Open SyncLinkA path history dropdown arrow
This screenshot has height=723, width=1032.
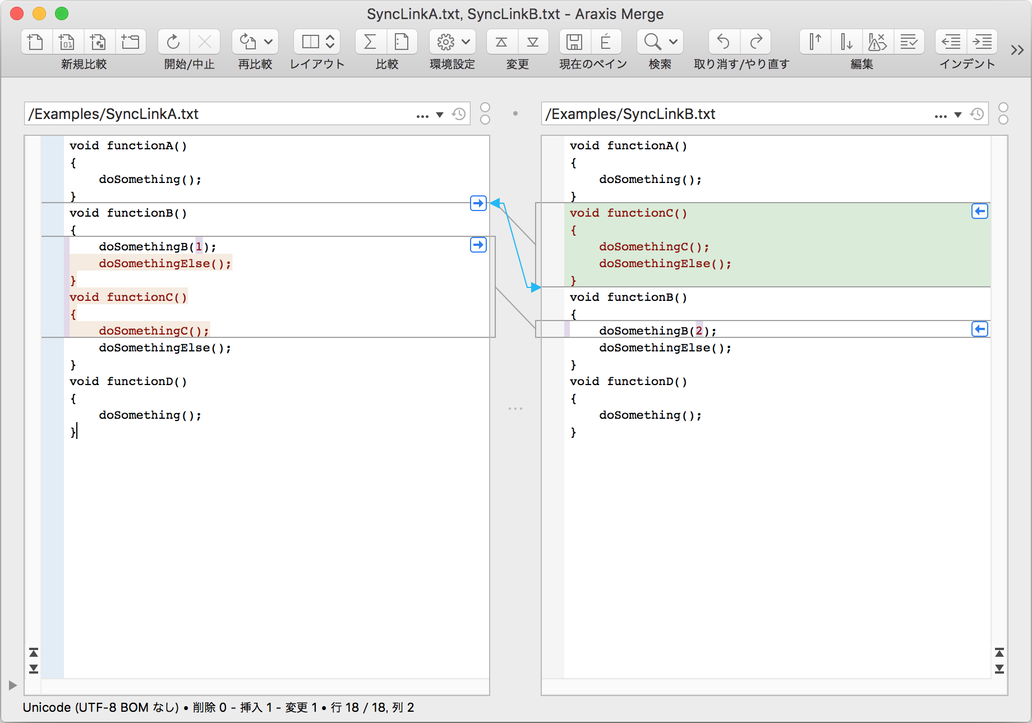pos(440,115)
